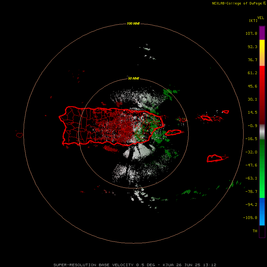Click the Vieques island outline east of Puerto Rico
The image size is (267, 267).
click(x=173, y=133)
